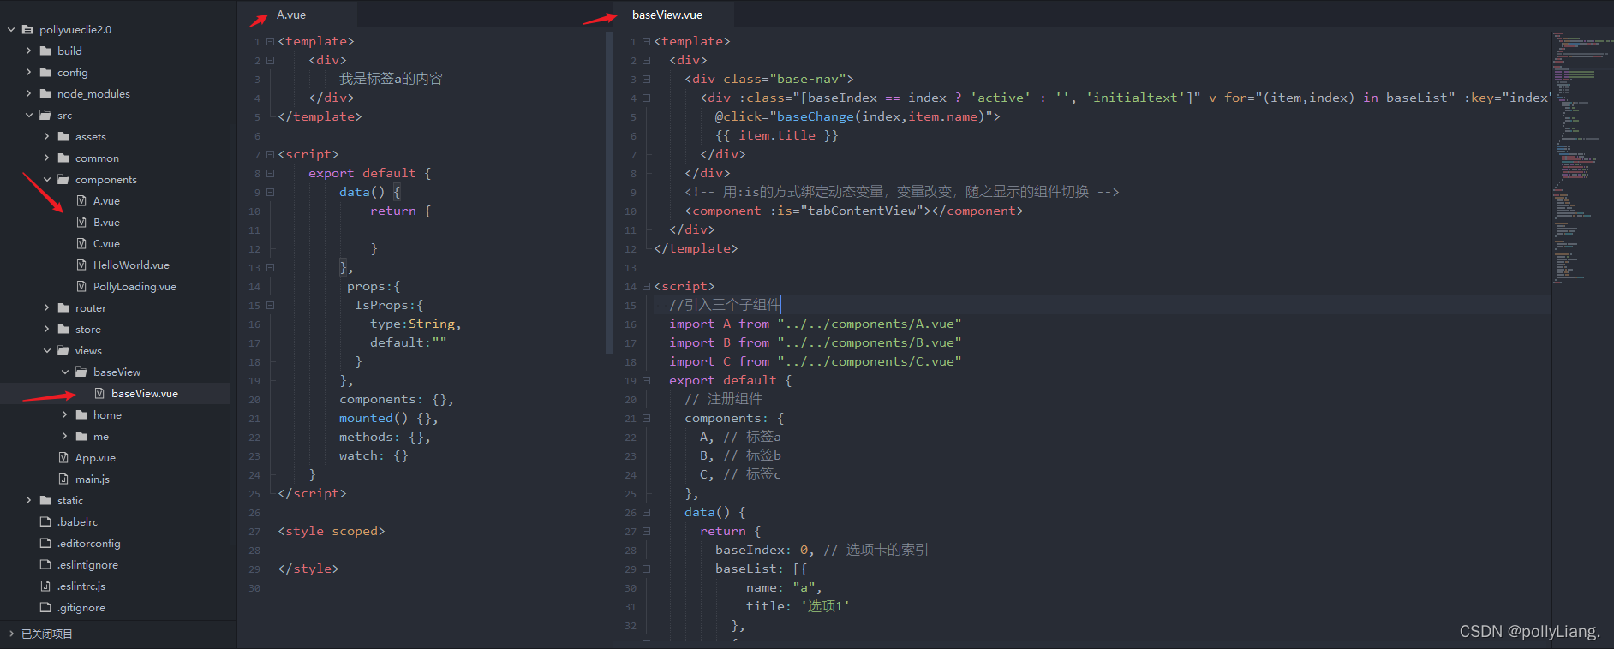Screen dimensions: 1614x649
Task: Jump using baseView.vue code minimap
Action: pos(1581,158)
